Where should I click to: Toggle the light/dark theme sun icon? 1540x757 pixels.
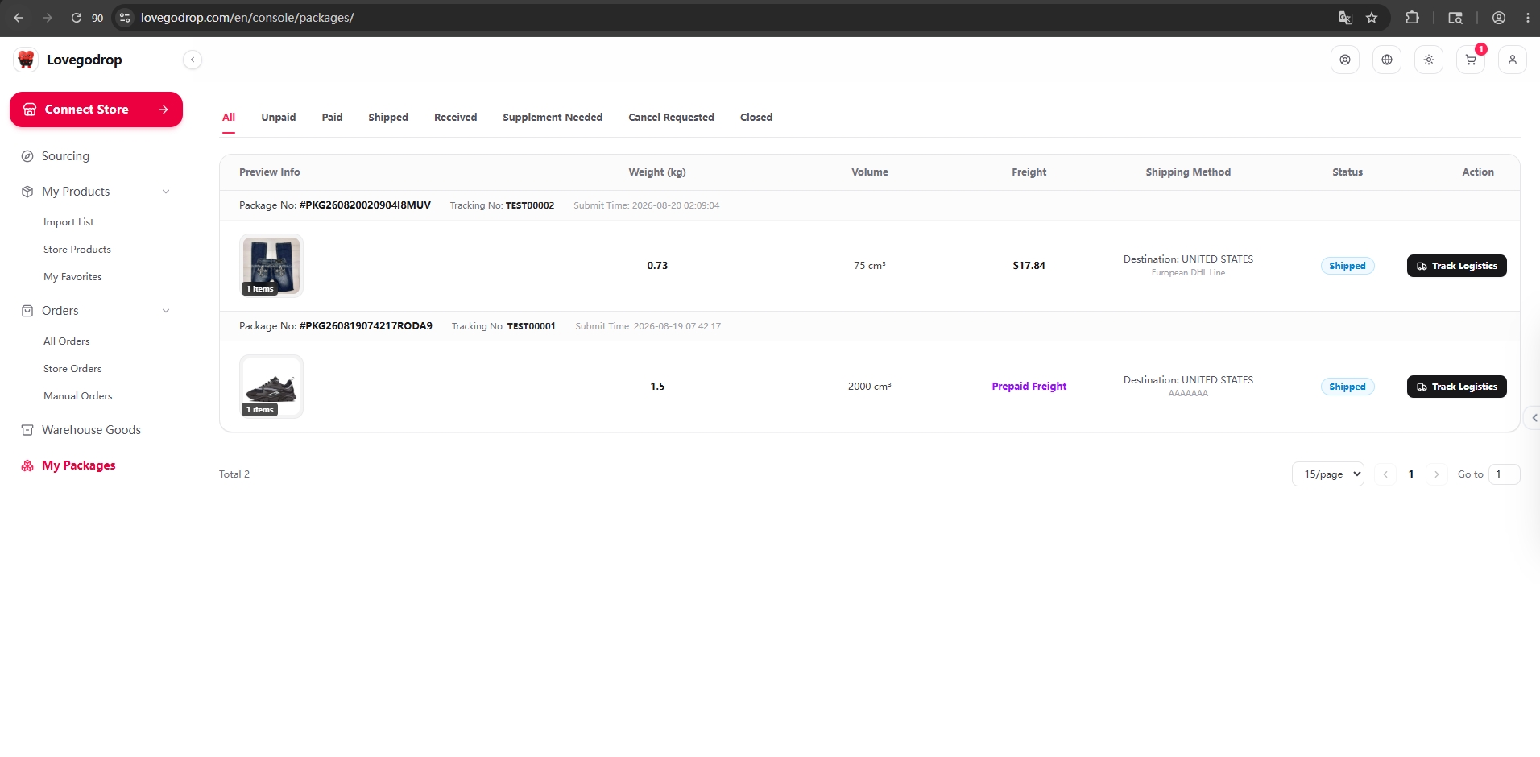click(x=1429, y=60)
